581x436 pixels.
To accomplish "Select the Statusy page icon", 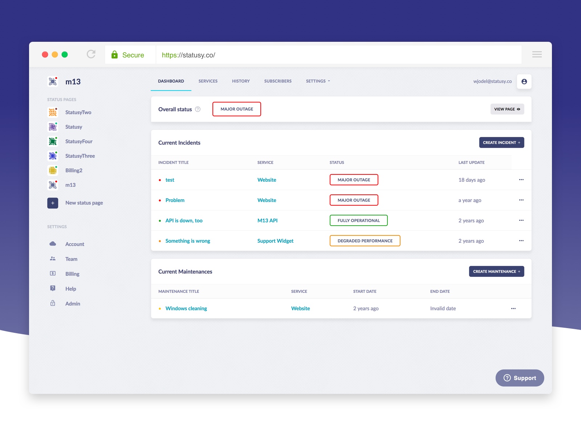I will [x=53, y=127].
